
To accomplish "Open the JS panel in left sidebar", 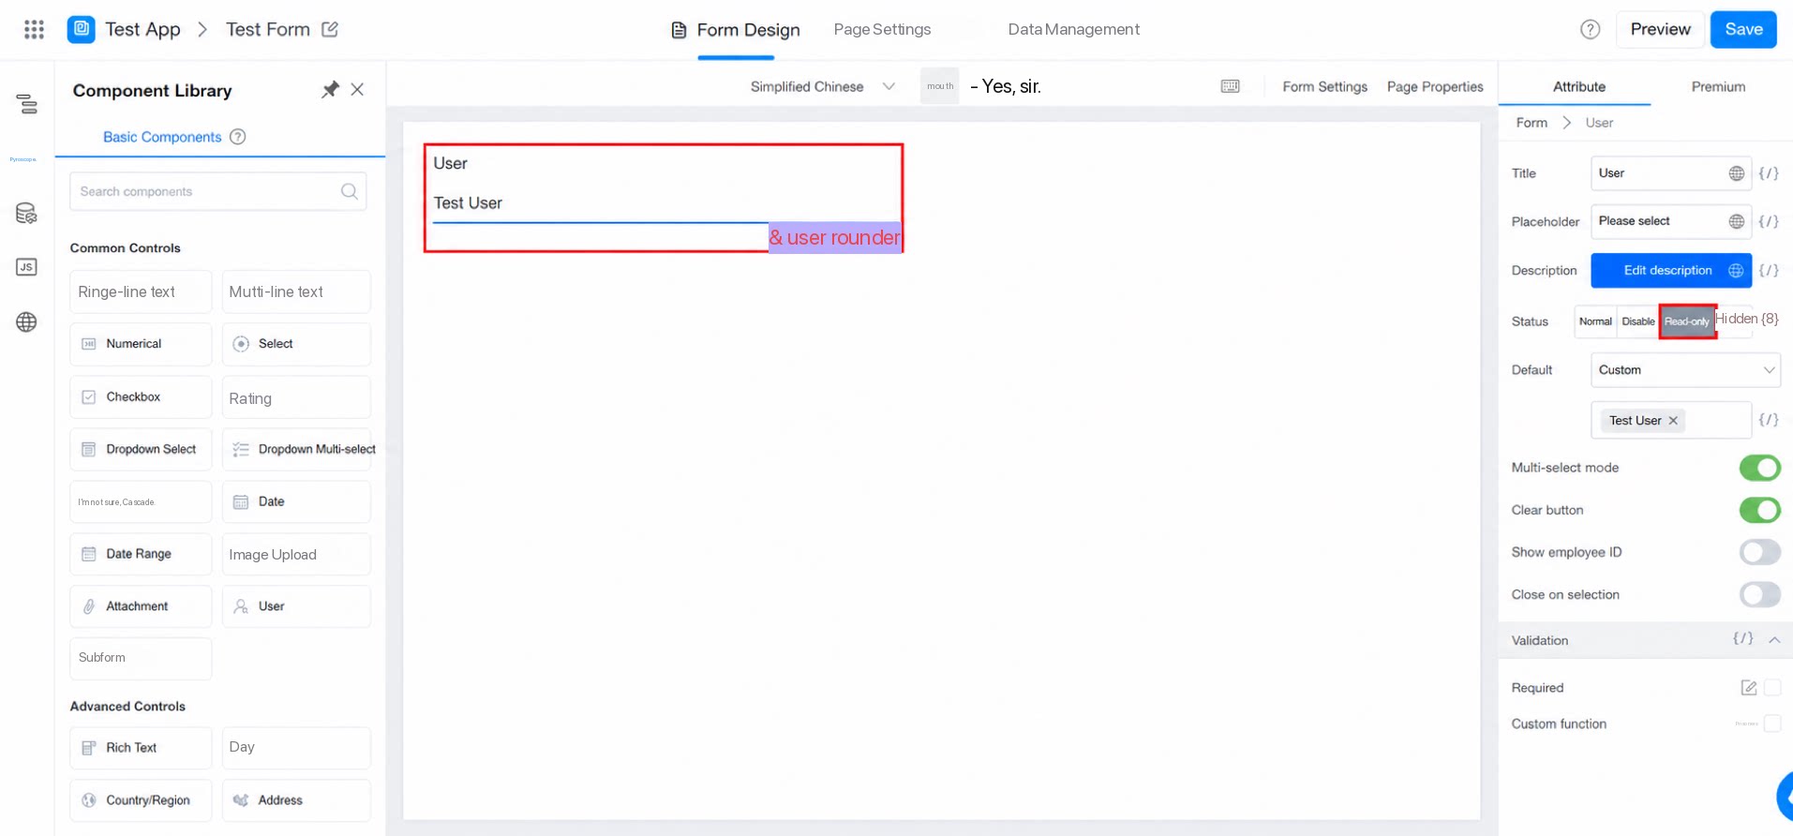I will pos(26,267).
